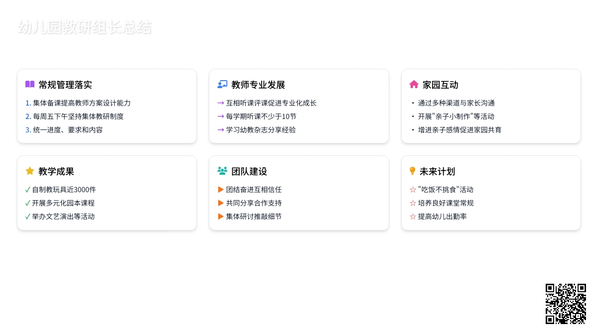Viewport: 598px width, 336px height.
Task: Click the text 提高幼儿出勤率
Action: coord(443,217)
